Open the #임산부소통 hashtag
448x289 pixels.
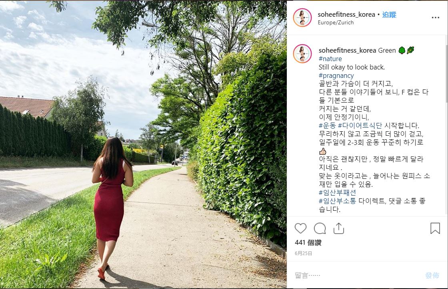[338, 201]
